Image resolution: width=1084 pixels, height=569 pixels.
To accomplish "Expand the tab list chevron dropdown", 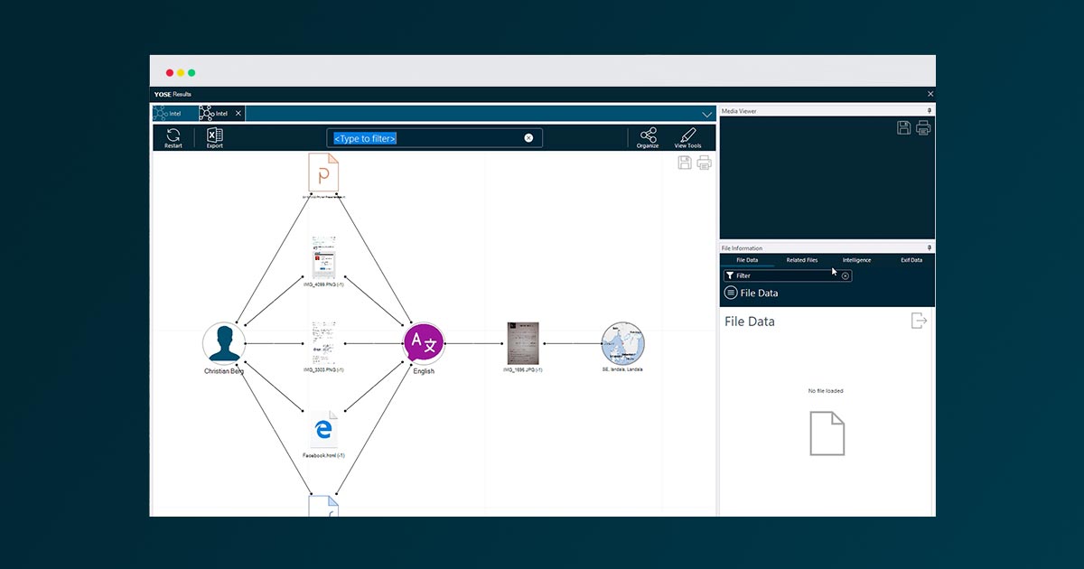I will pyautogui.click(x=707, y=115).
